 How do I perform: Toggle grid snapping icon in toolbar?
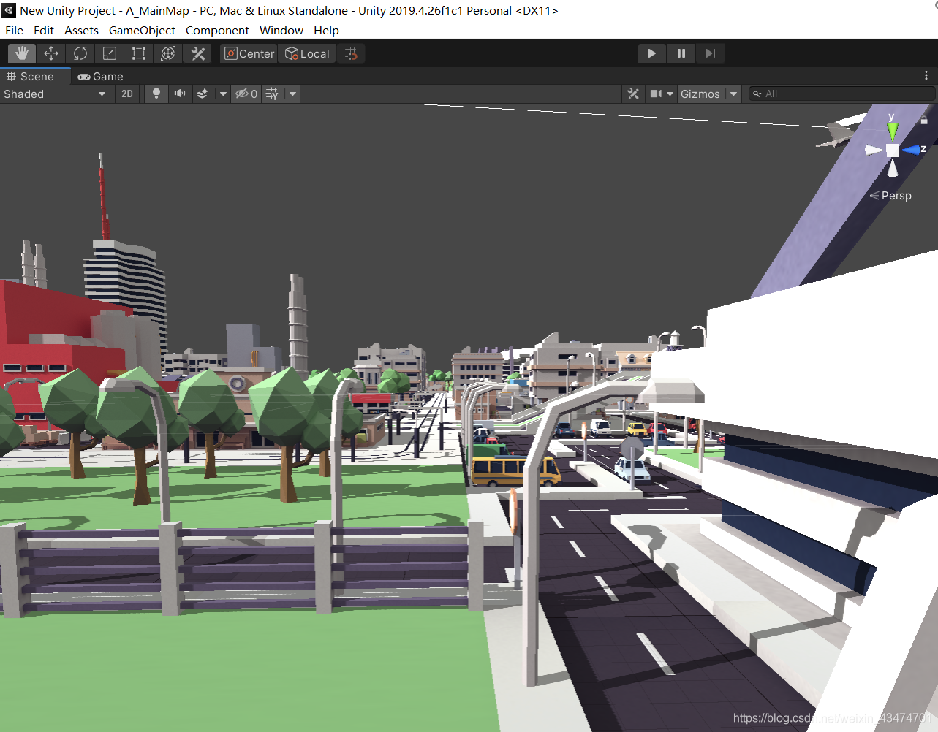point(351,53)
